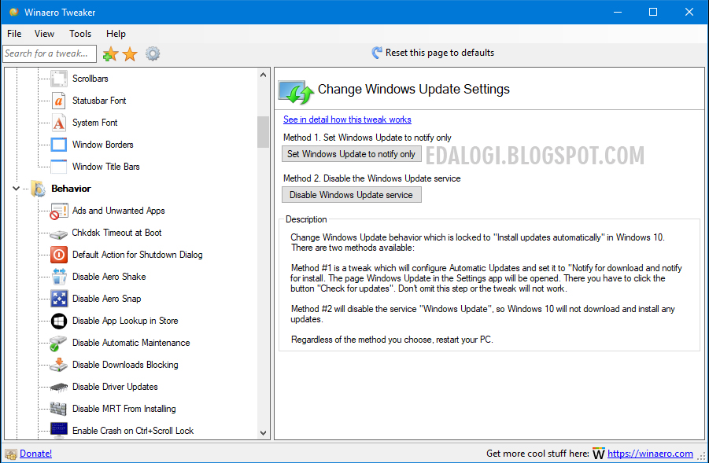Open the https://winaero.com link
Viewport: 709px width, 463px height.
(x=650, y=454)
